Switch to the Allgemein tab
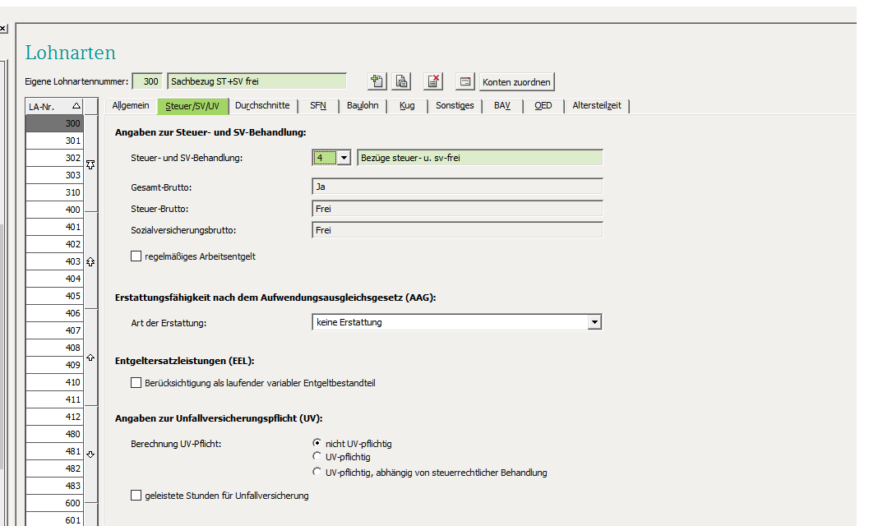The image size is (869, 526). (x=131, y=106)
